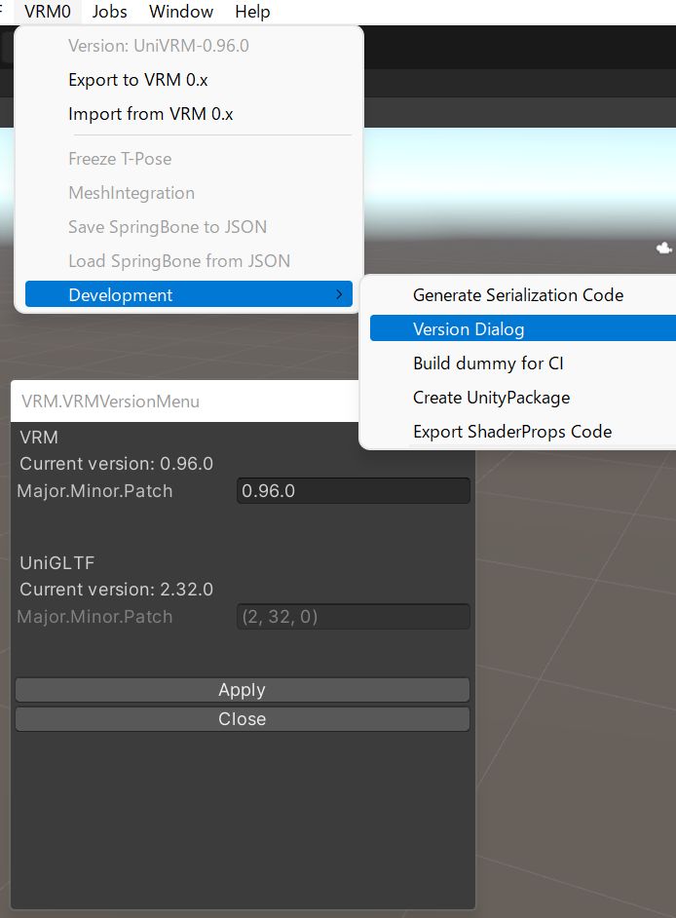Viewport: 676px width, 918px height.
Task: Click the cloud icon in scene view
Action: pyautogui.click(x=663, y=248)
